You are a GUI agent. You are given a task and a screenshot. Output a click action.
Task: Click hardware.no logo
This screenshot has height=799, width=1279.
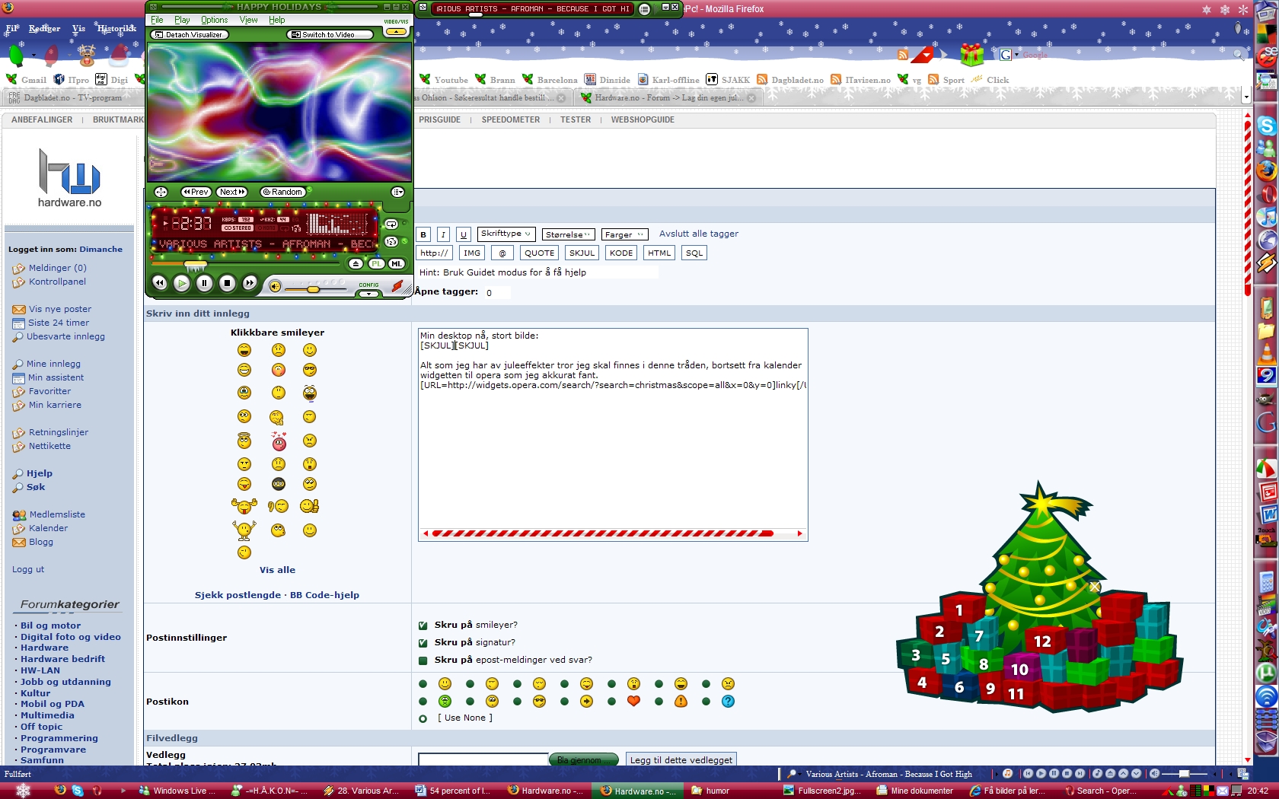click(x=69, y=177)
